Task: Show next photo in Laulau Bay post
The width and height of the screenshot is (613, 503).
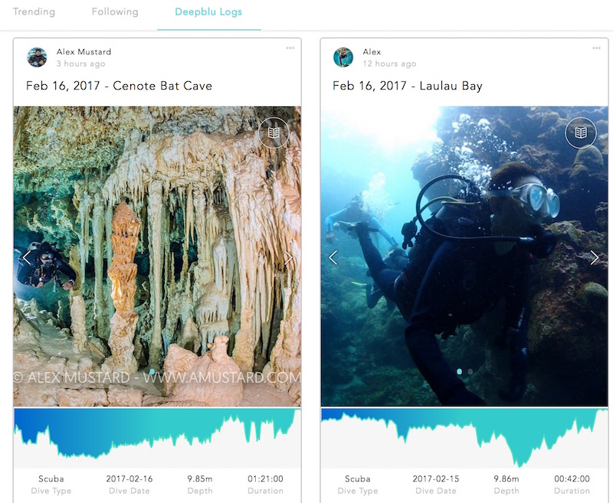Action: coord(595,257)
